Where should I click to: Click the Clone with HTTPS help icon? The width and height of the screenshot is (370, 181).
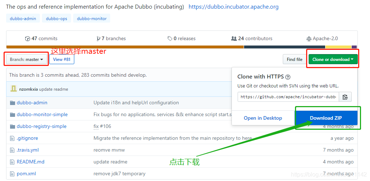[x=288, y=77]
